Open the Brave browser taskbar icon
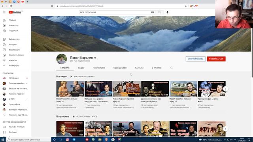The image size is (253, 142). click(106, 140)
